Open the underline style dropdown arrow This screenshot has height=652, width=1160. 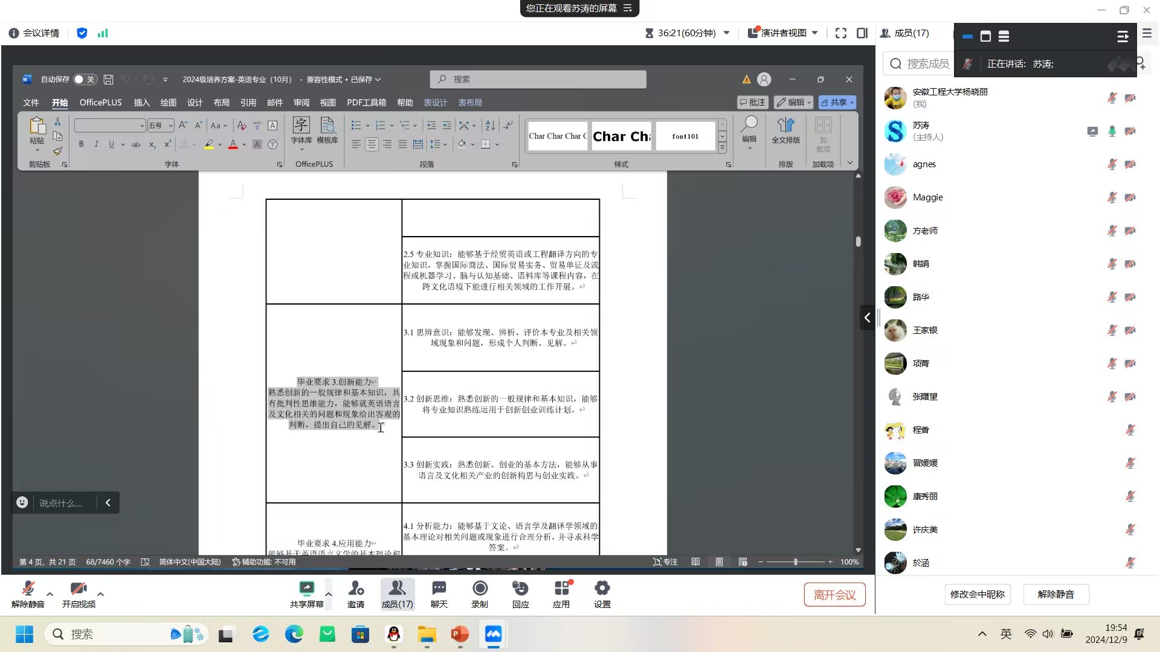click(123, 144)
